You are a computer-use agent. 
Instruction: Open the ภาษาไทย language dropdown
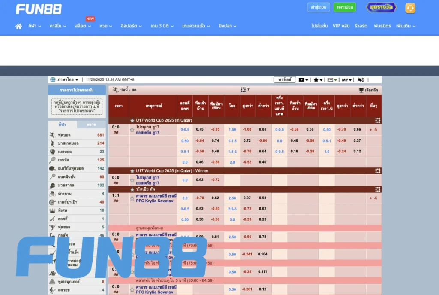click(x=65, y=80)
